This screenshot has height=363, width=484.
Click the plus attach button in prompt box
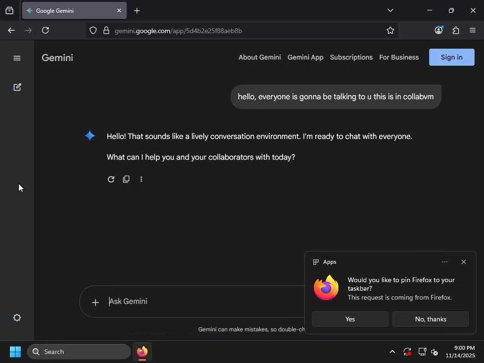95,302
